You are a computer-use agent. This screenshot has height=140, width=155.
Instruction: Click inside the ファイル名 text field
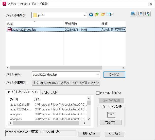(64, 75)
